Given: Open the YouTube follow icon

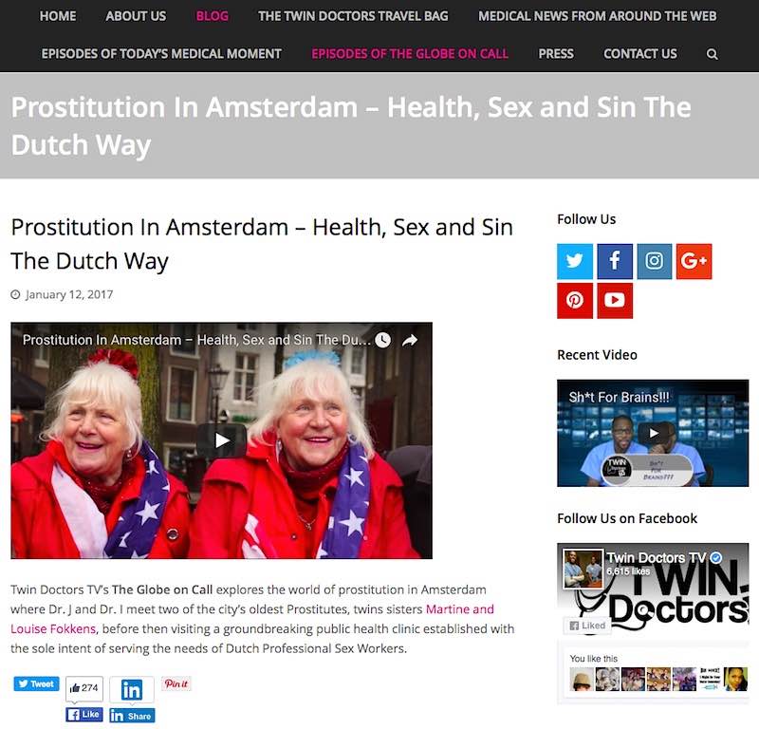Looking at the screenshot, I should tap(614, 300).
